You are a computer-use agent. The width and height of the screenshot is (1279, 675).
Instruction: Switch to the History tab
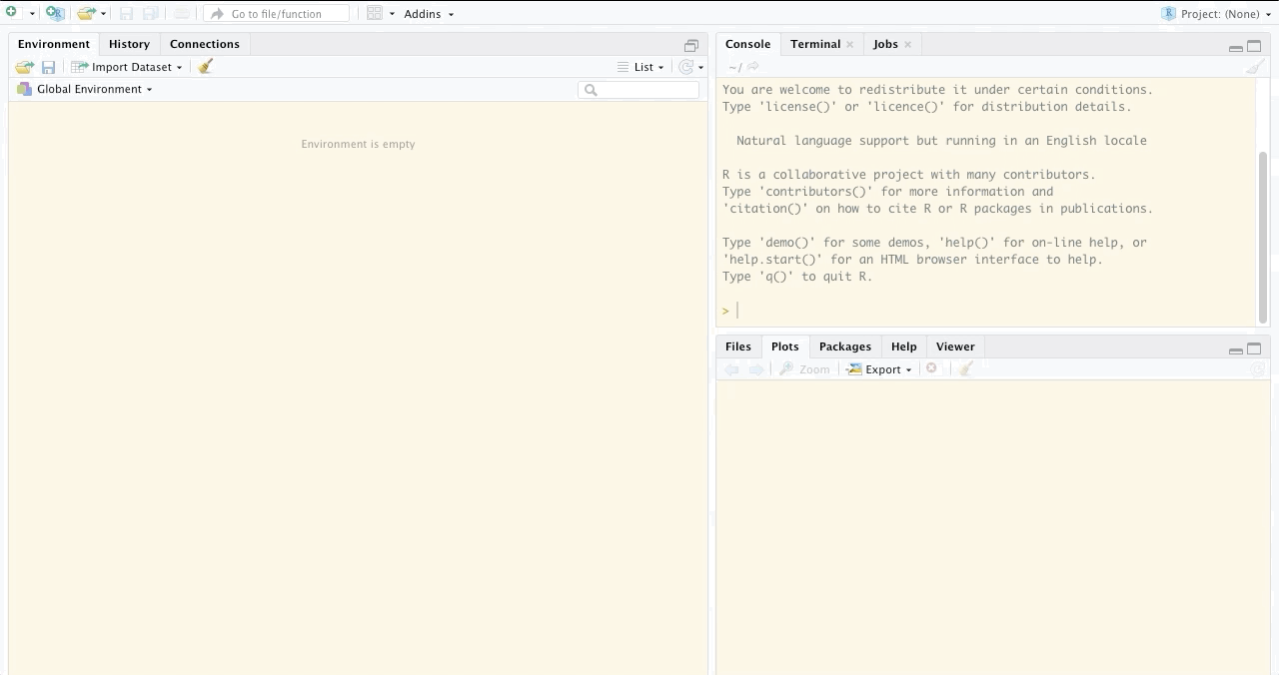coord(129,44)
